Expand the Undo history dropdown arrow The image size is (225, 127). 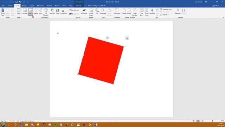click(x=22, y=2)
